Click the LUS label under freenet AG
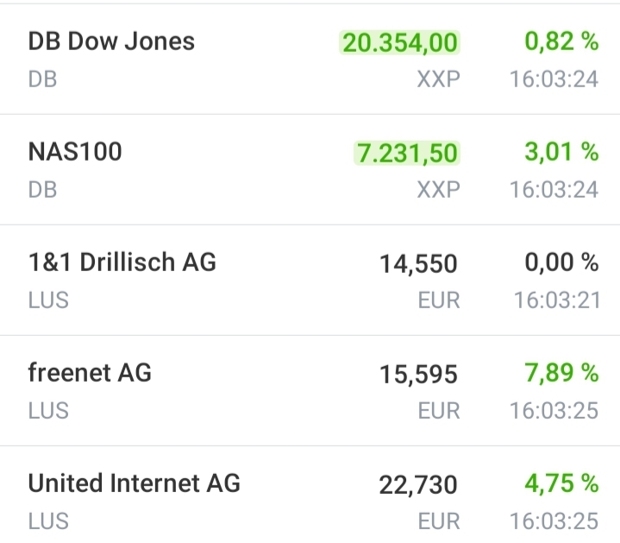The image size is (620, 543). (48, 411)
